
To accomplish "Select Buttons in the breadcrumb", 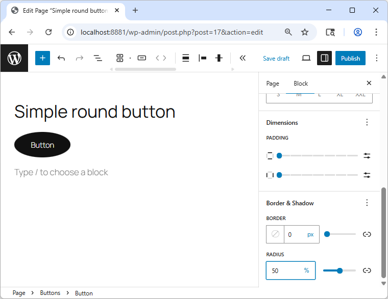I will [50, 293].
